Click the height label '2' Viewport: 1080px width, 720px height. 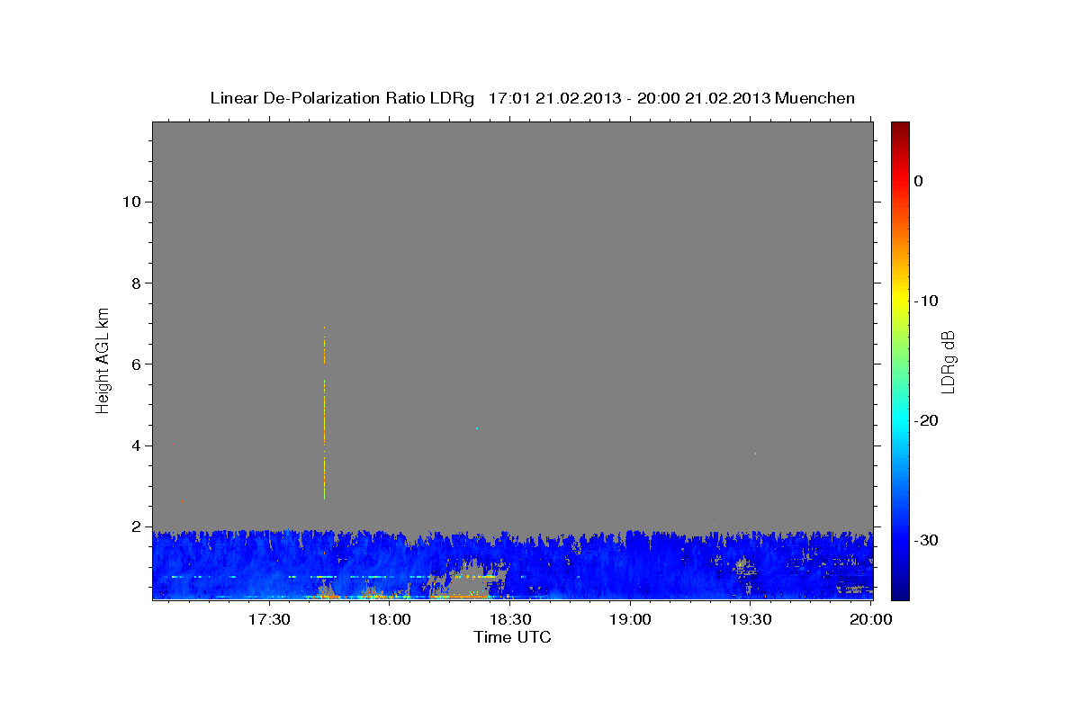click(x=134, y=526)
